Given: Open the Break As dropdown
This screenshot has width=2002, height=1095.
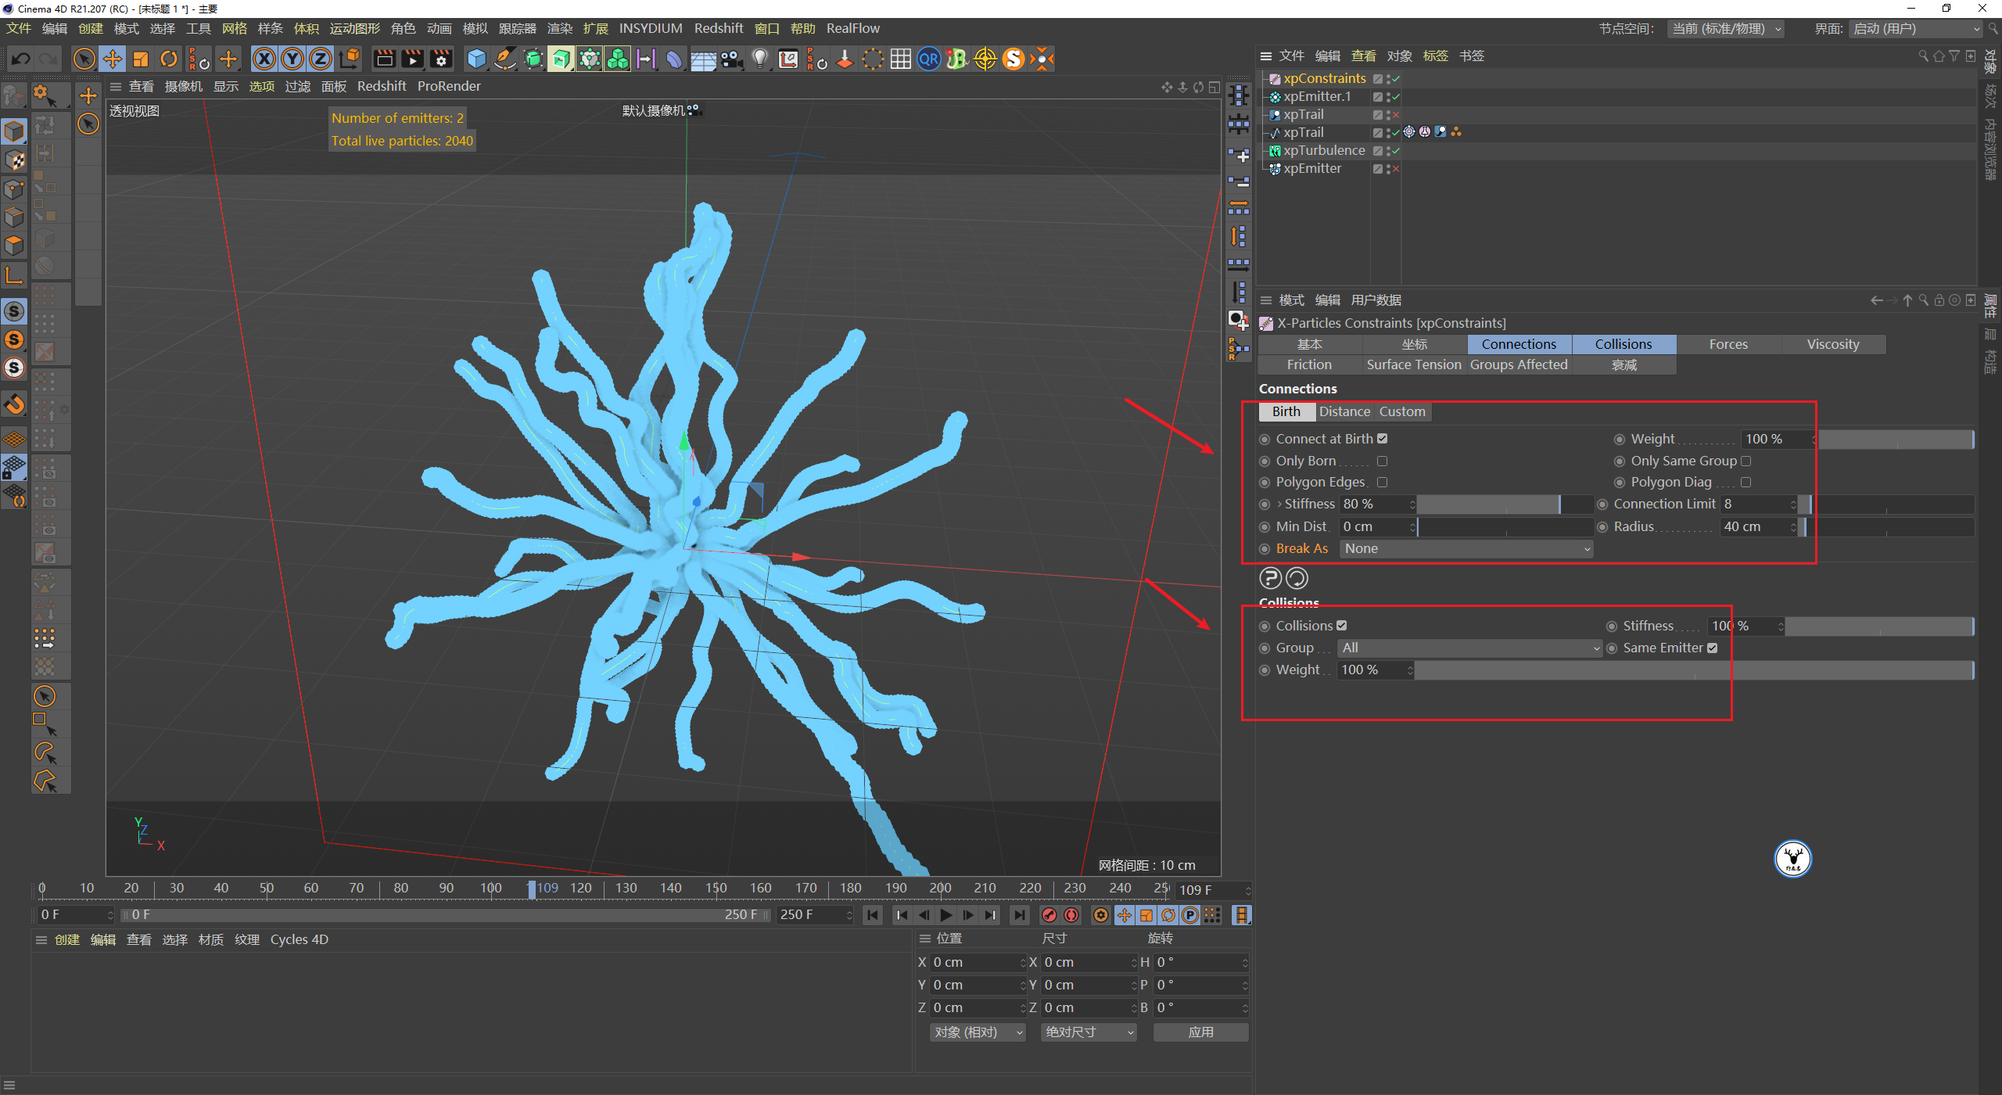Looking at the screenshot, I should pos(1466,549).
